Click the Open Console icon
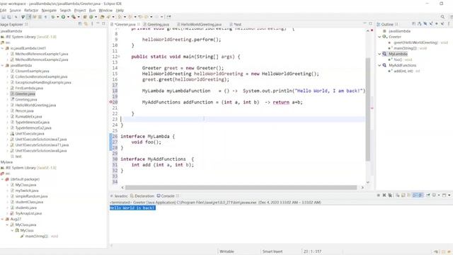Screen dimensions: 453x255 point(445,195)
